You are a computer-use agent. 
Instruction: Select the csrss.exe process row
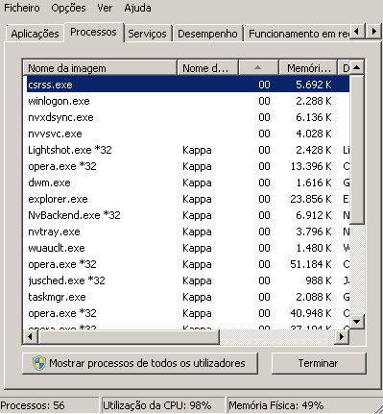tap(187, 85)
